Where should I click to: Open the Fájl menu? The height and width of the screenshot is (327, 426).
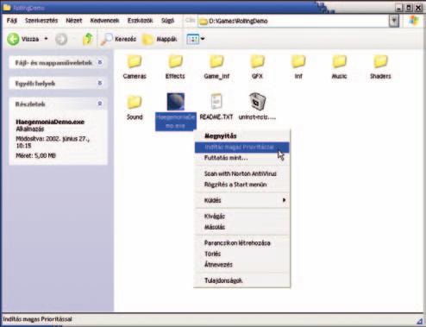(12, 21)
